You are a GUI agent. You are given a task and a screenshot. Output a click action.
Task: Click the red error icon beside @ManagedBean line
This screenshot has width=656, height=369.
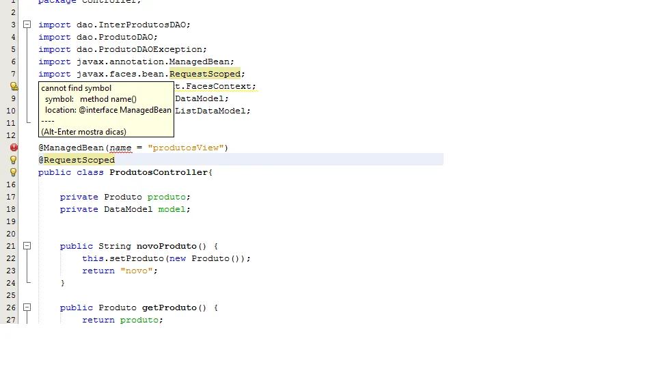(14, 148)
